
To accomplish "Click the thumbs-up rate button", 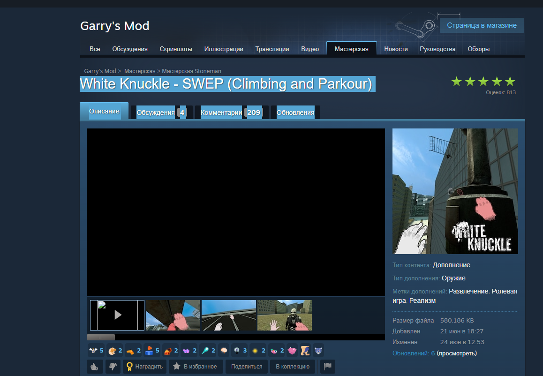I will 95,366.
